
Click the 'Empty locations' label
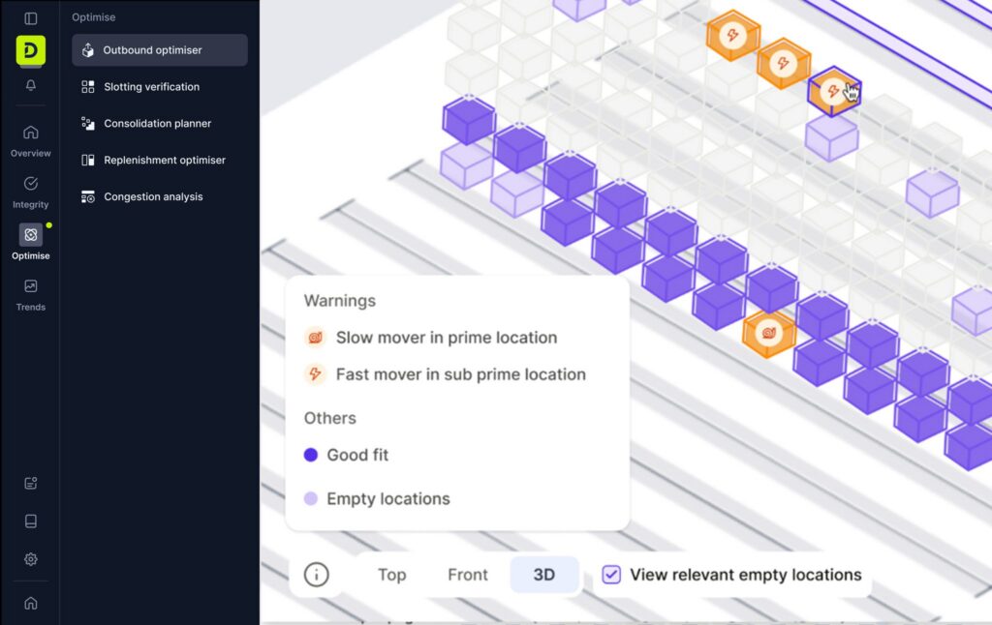388,498
